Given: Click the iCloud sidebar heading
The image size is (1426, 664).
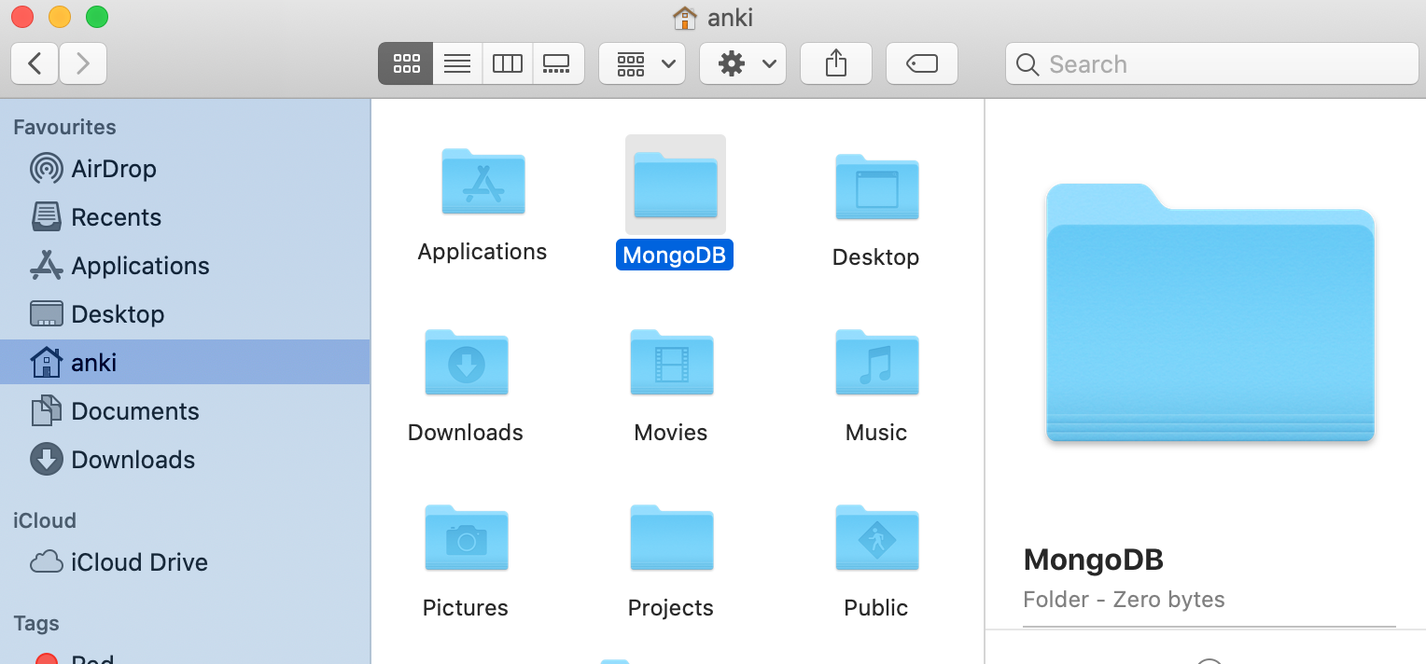Looking at the screenshot, I should coord(45,520).
